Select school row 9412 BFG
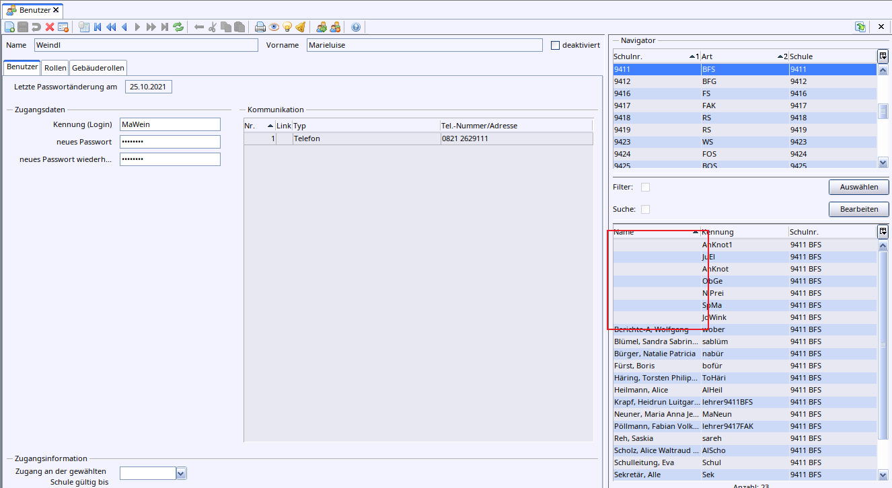Screen dimensions: 892x488 tap(745, 81)
